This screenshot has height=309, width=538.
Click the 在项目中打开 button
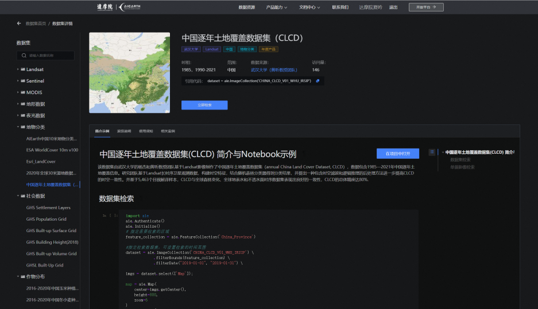[x=398, y=154]
